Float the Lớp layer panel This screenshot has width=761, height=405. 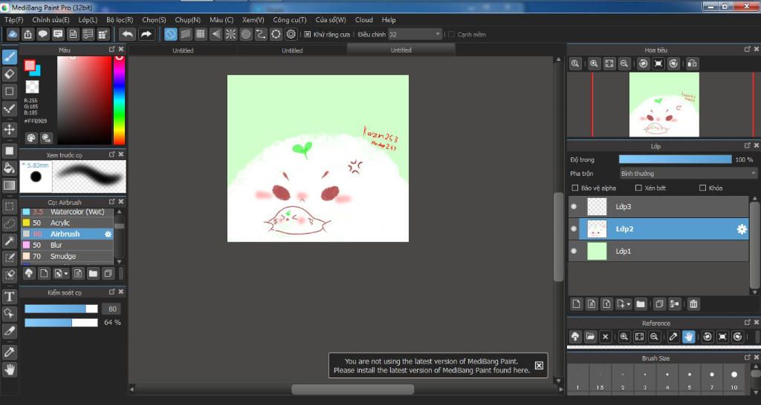pyautogui.click(x=748, y=145)
